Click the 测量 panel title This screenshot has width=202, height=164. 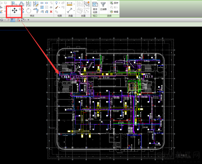(71, 16)
